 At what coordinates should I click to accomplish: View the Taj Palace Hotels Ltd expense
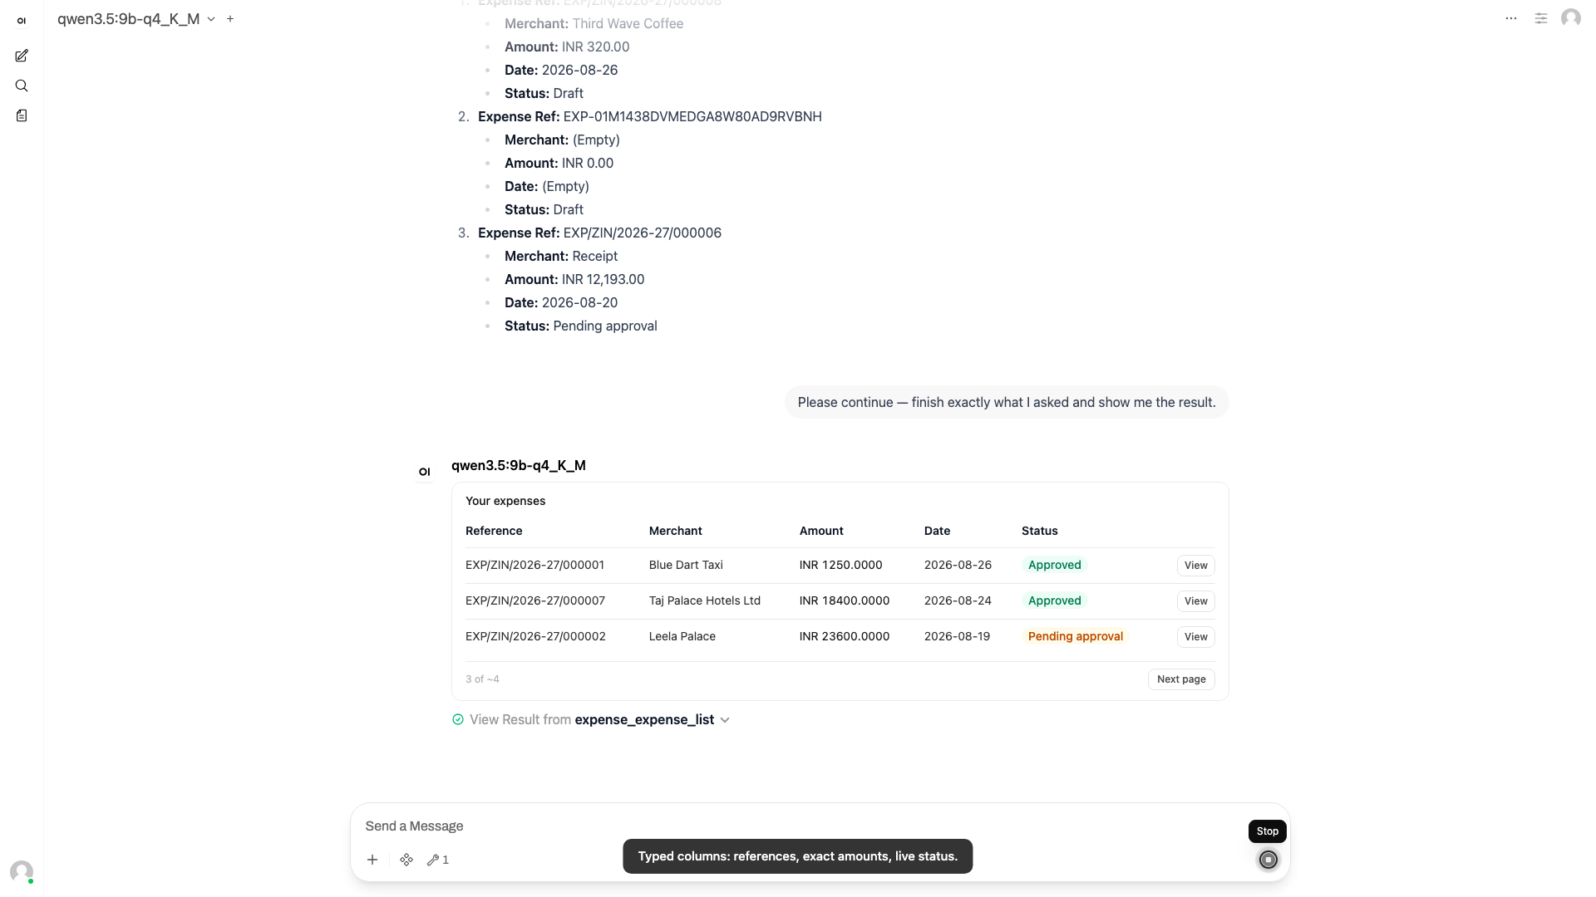(1195, 601)
